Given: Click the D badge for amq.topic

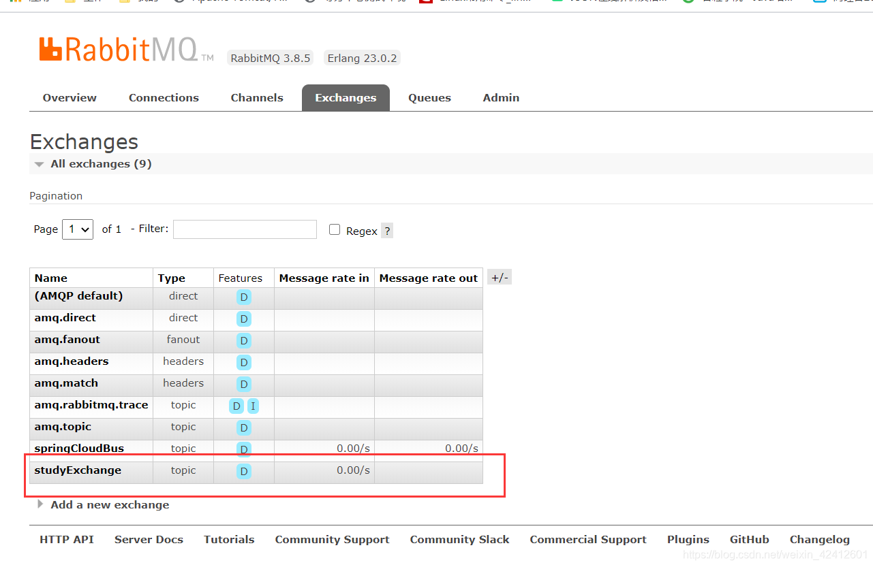Looking at the screenshot, I should [244, 427].
